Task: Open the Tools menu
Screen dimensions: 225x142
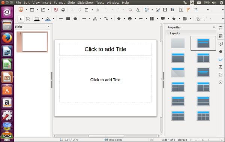Action: click(100, 3)
